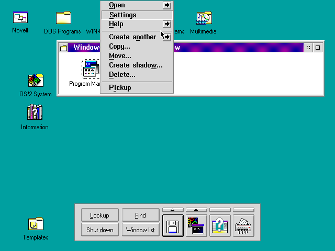This screenshot has height=251, width=335.
Task: Expand the Open submenu arrow
Action: pyautogui.click(x=167, y=5)
